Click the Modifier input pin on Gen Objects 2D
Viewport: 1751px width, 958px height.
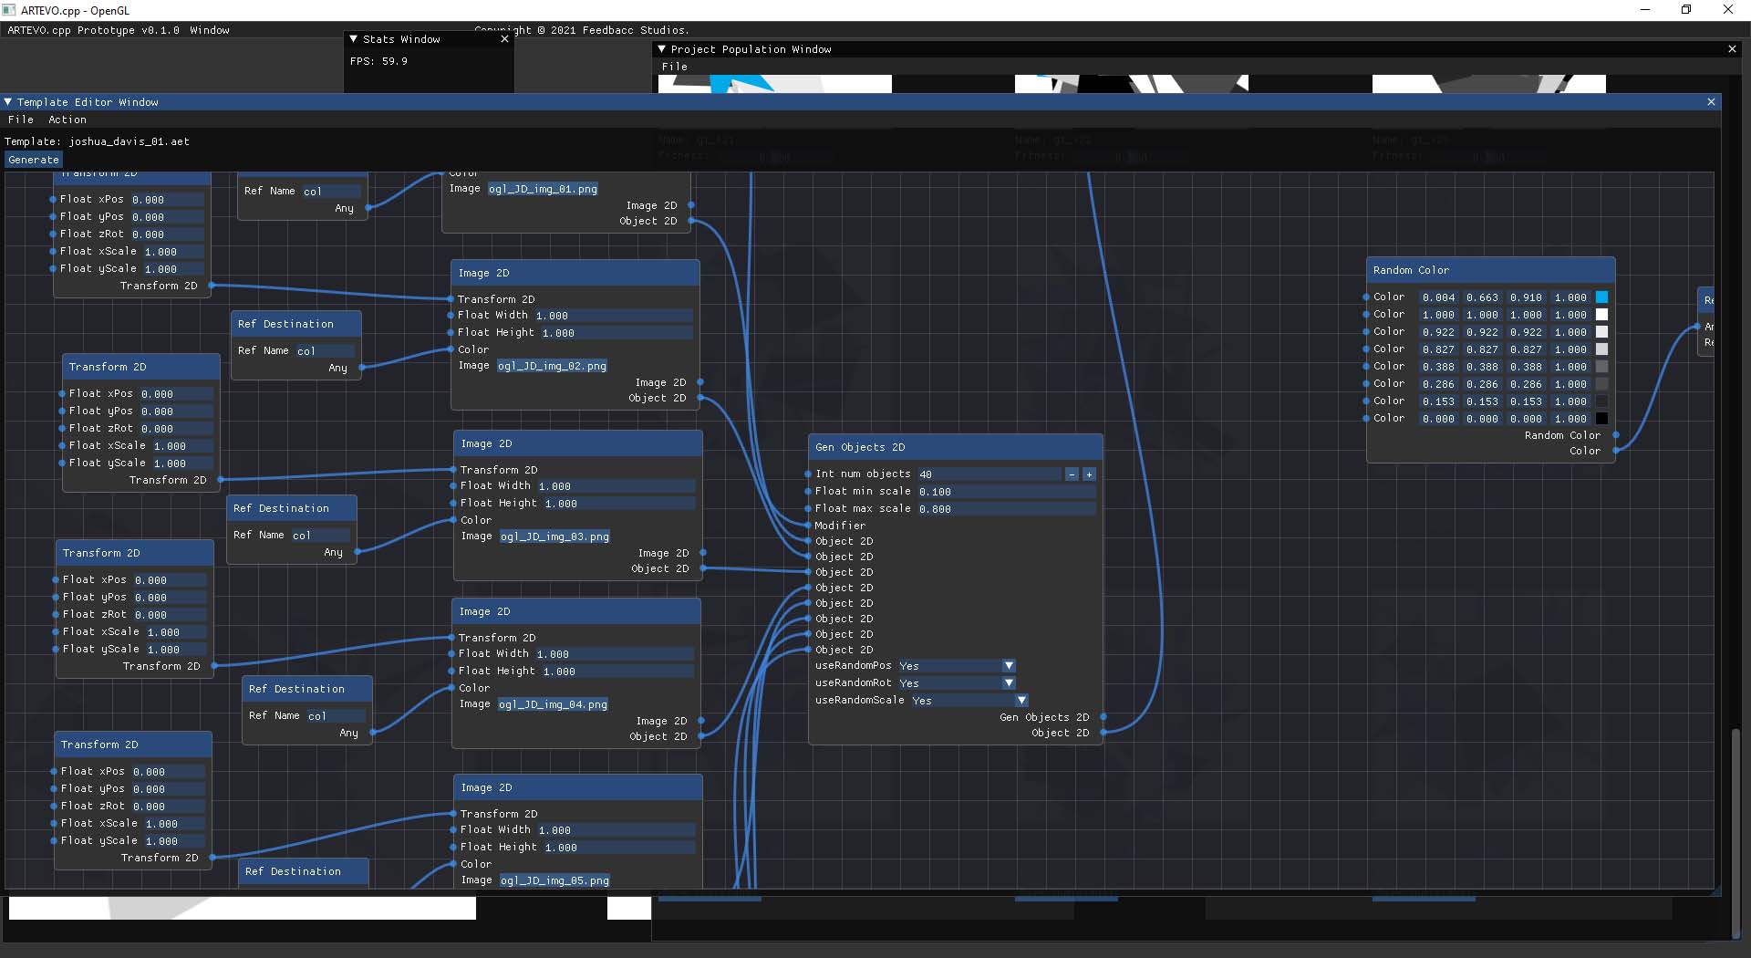click(808, 526)
